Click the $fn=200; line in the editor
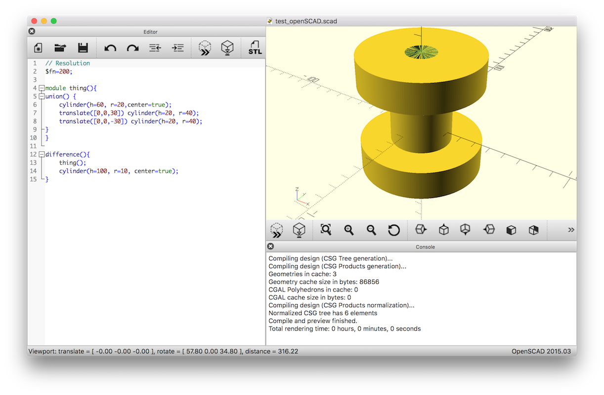Viewport: 604px width, 395px height. (x=59, y=72)
